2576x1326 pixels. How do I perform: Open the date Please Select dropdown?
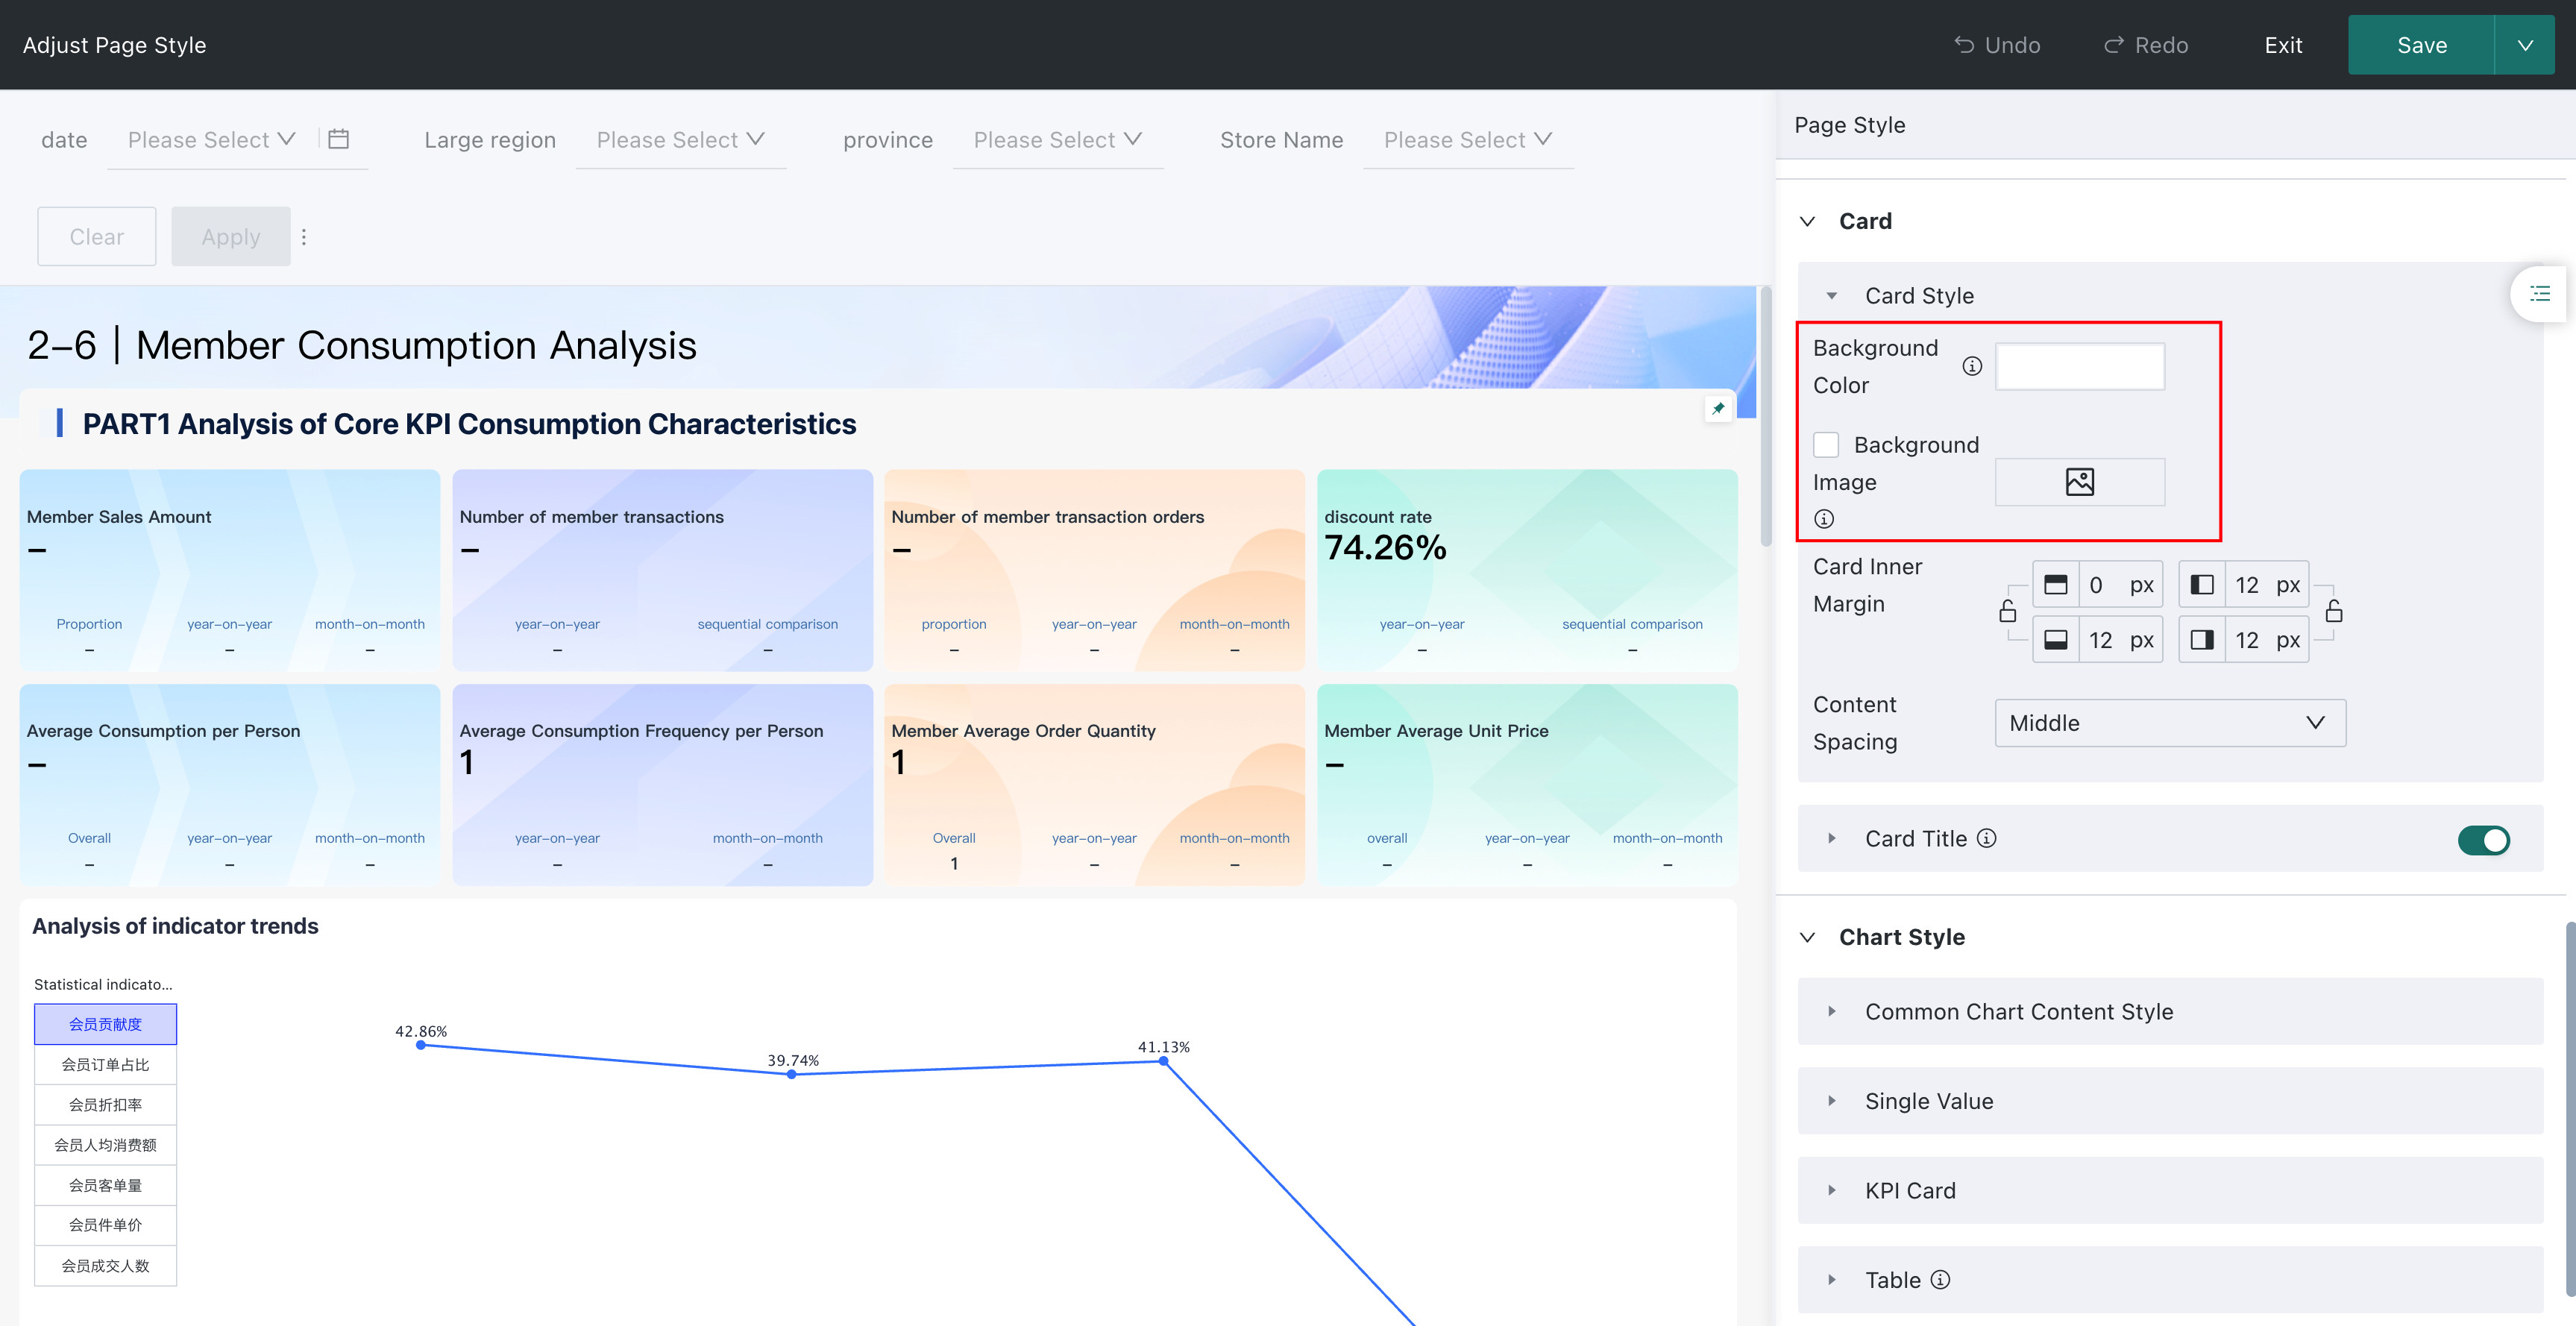(x=211, y=140)
